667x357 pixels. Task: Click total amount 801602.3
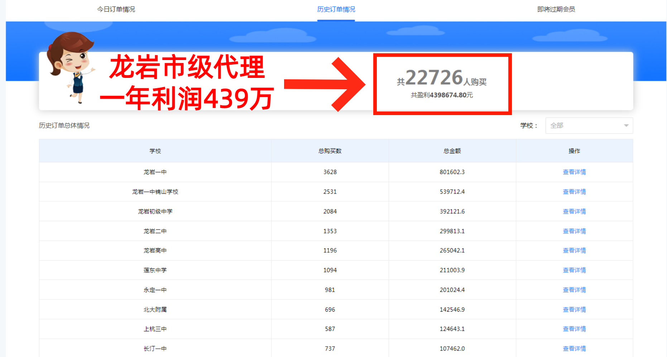click(452, 172)
